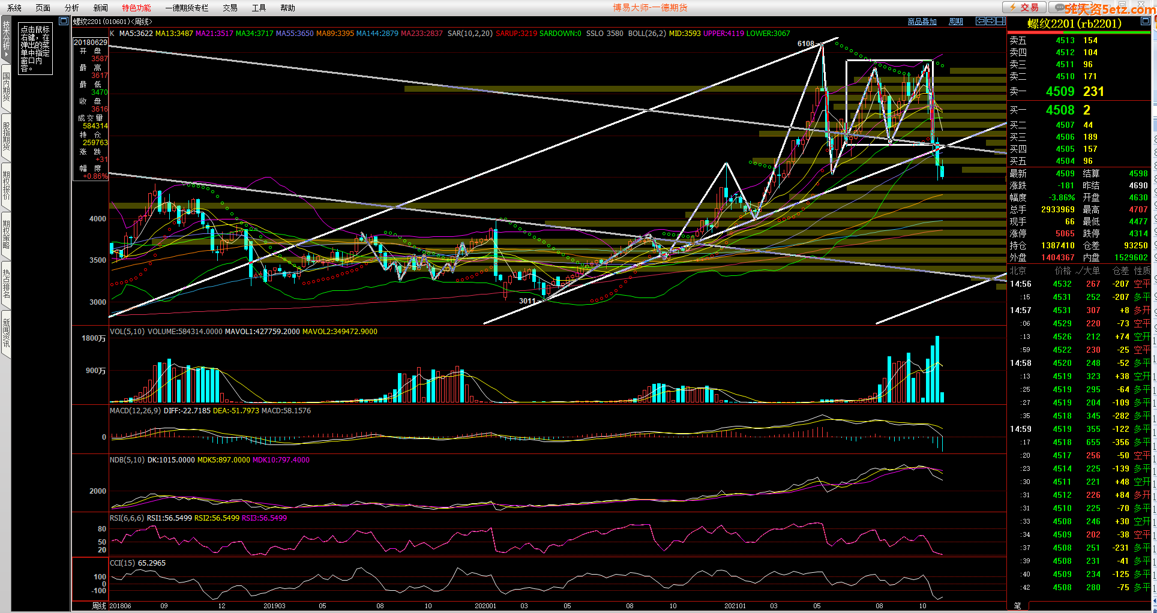
Task: Maximize the left hint window panel
Action: pyautogui.click(x=64, y=21)
